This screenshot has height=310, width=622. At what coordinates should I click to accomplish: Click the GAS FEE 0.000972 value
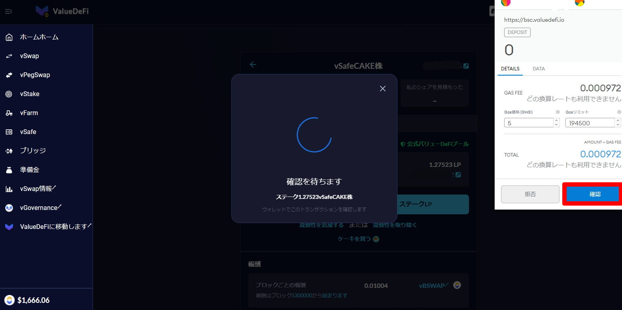click(601, 88)
